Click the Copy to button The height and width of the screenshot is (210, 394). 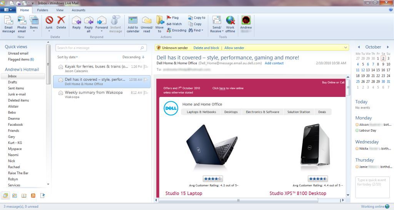197,18
